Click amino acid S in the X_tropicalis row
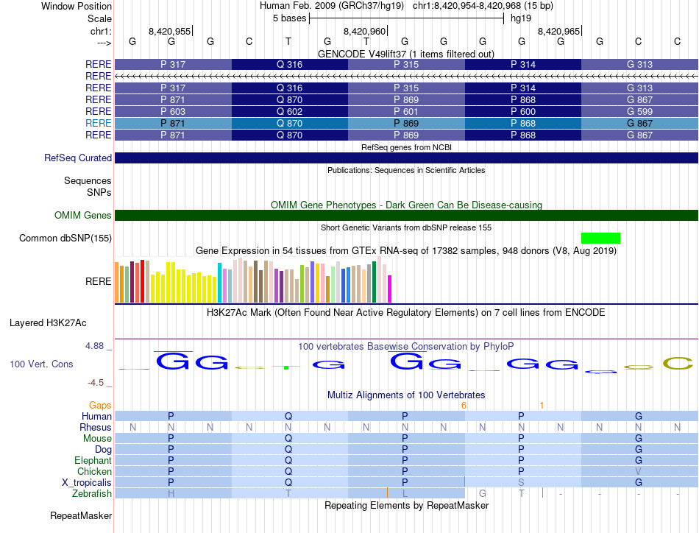Screen dimensions: 699x533 click(521, 483)
